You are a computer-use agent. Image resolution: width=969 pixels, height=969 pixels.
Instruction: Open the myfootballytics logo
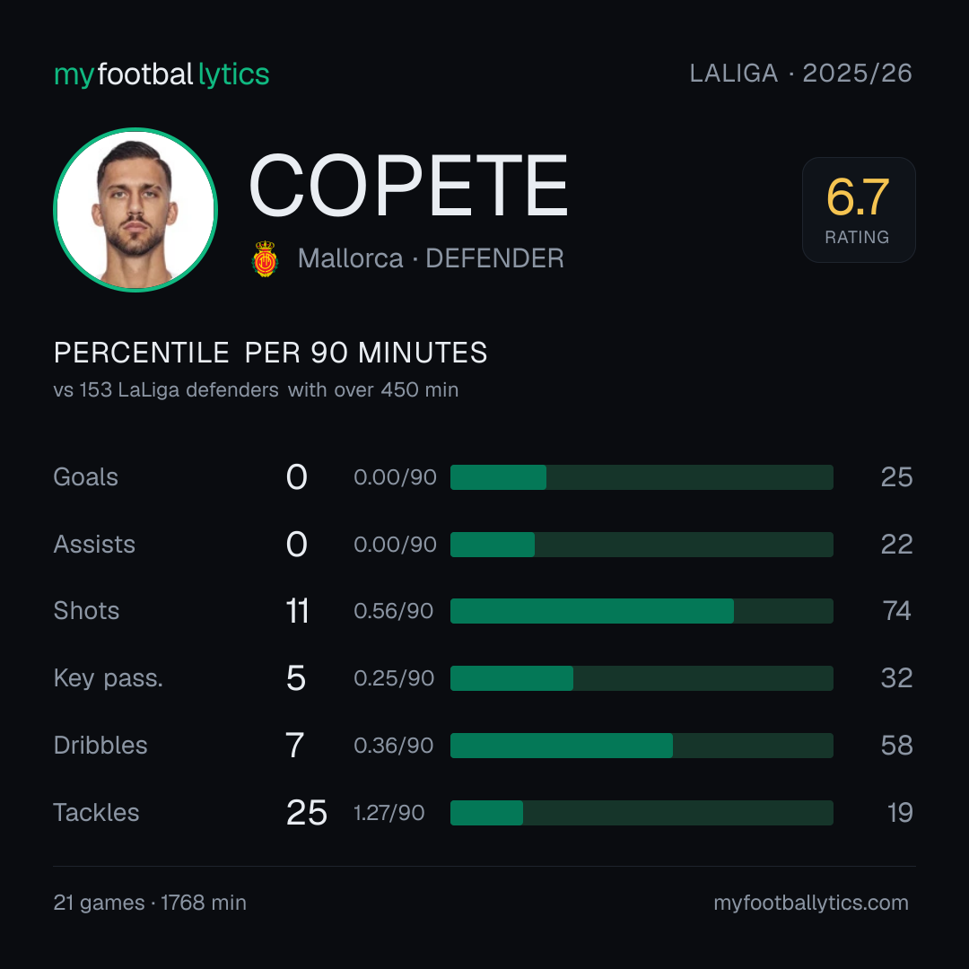(161, 74)
